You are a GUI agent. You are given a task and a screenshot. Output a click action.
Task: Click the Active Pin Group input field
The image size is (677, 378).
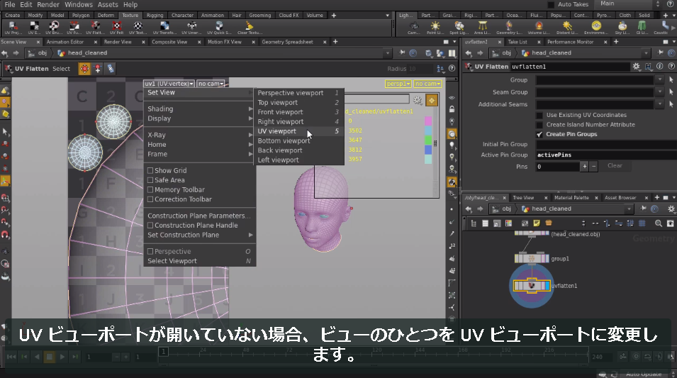tap(606, 155)
